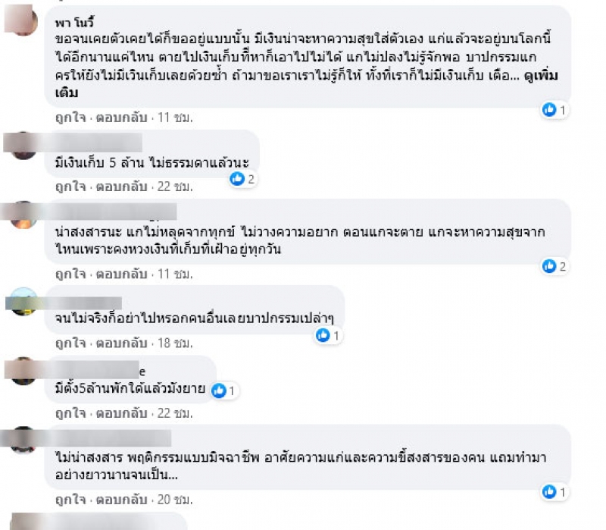Click the พา โนวี้ commenter avatar
Screen dimensions: 606x530
tap(24, 21)
